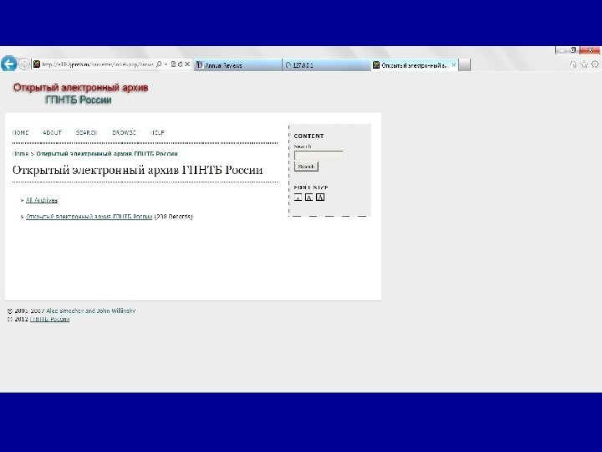Open a new blank tab
This screenshot has height=452, width=602.
[x=465, y=65]
